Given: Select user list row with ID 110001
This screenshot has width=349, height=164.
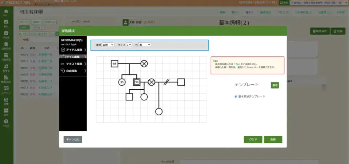Looking at the screenshot, I should [39, 68].
